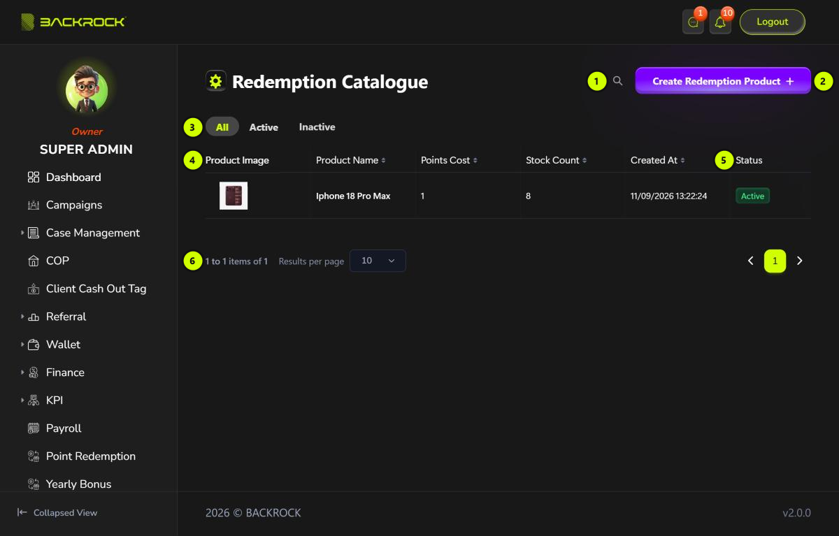Open the Results per page dropdown
839x536 pixels.
click(378, 261)
